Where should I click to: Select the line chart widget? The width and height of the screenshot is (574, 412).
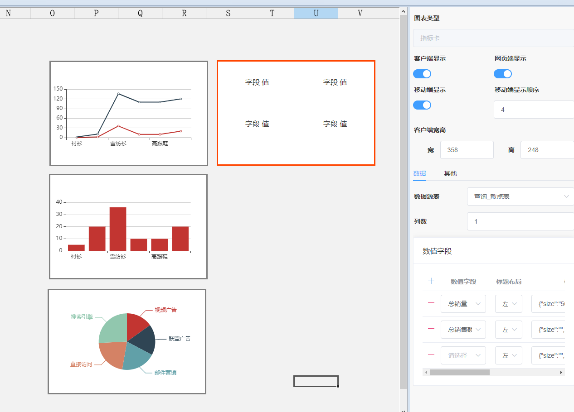tap(129, 113)
